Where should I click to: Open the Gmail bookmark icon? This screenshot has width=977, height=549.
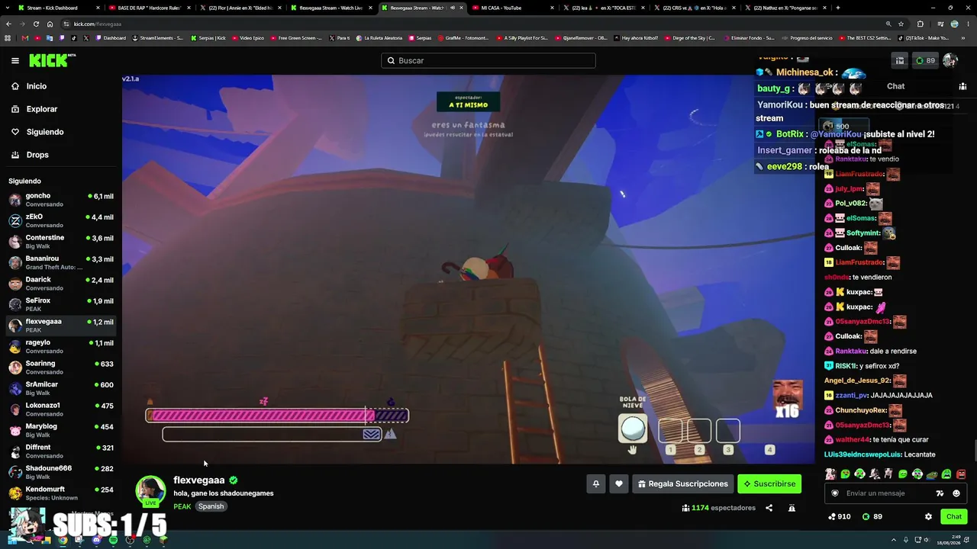(x=25, y=37)
